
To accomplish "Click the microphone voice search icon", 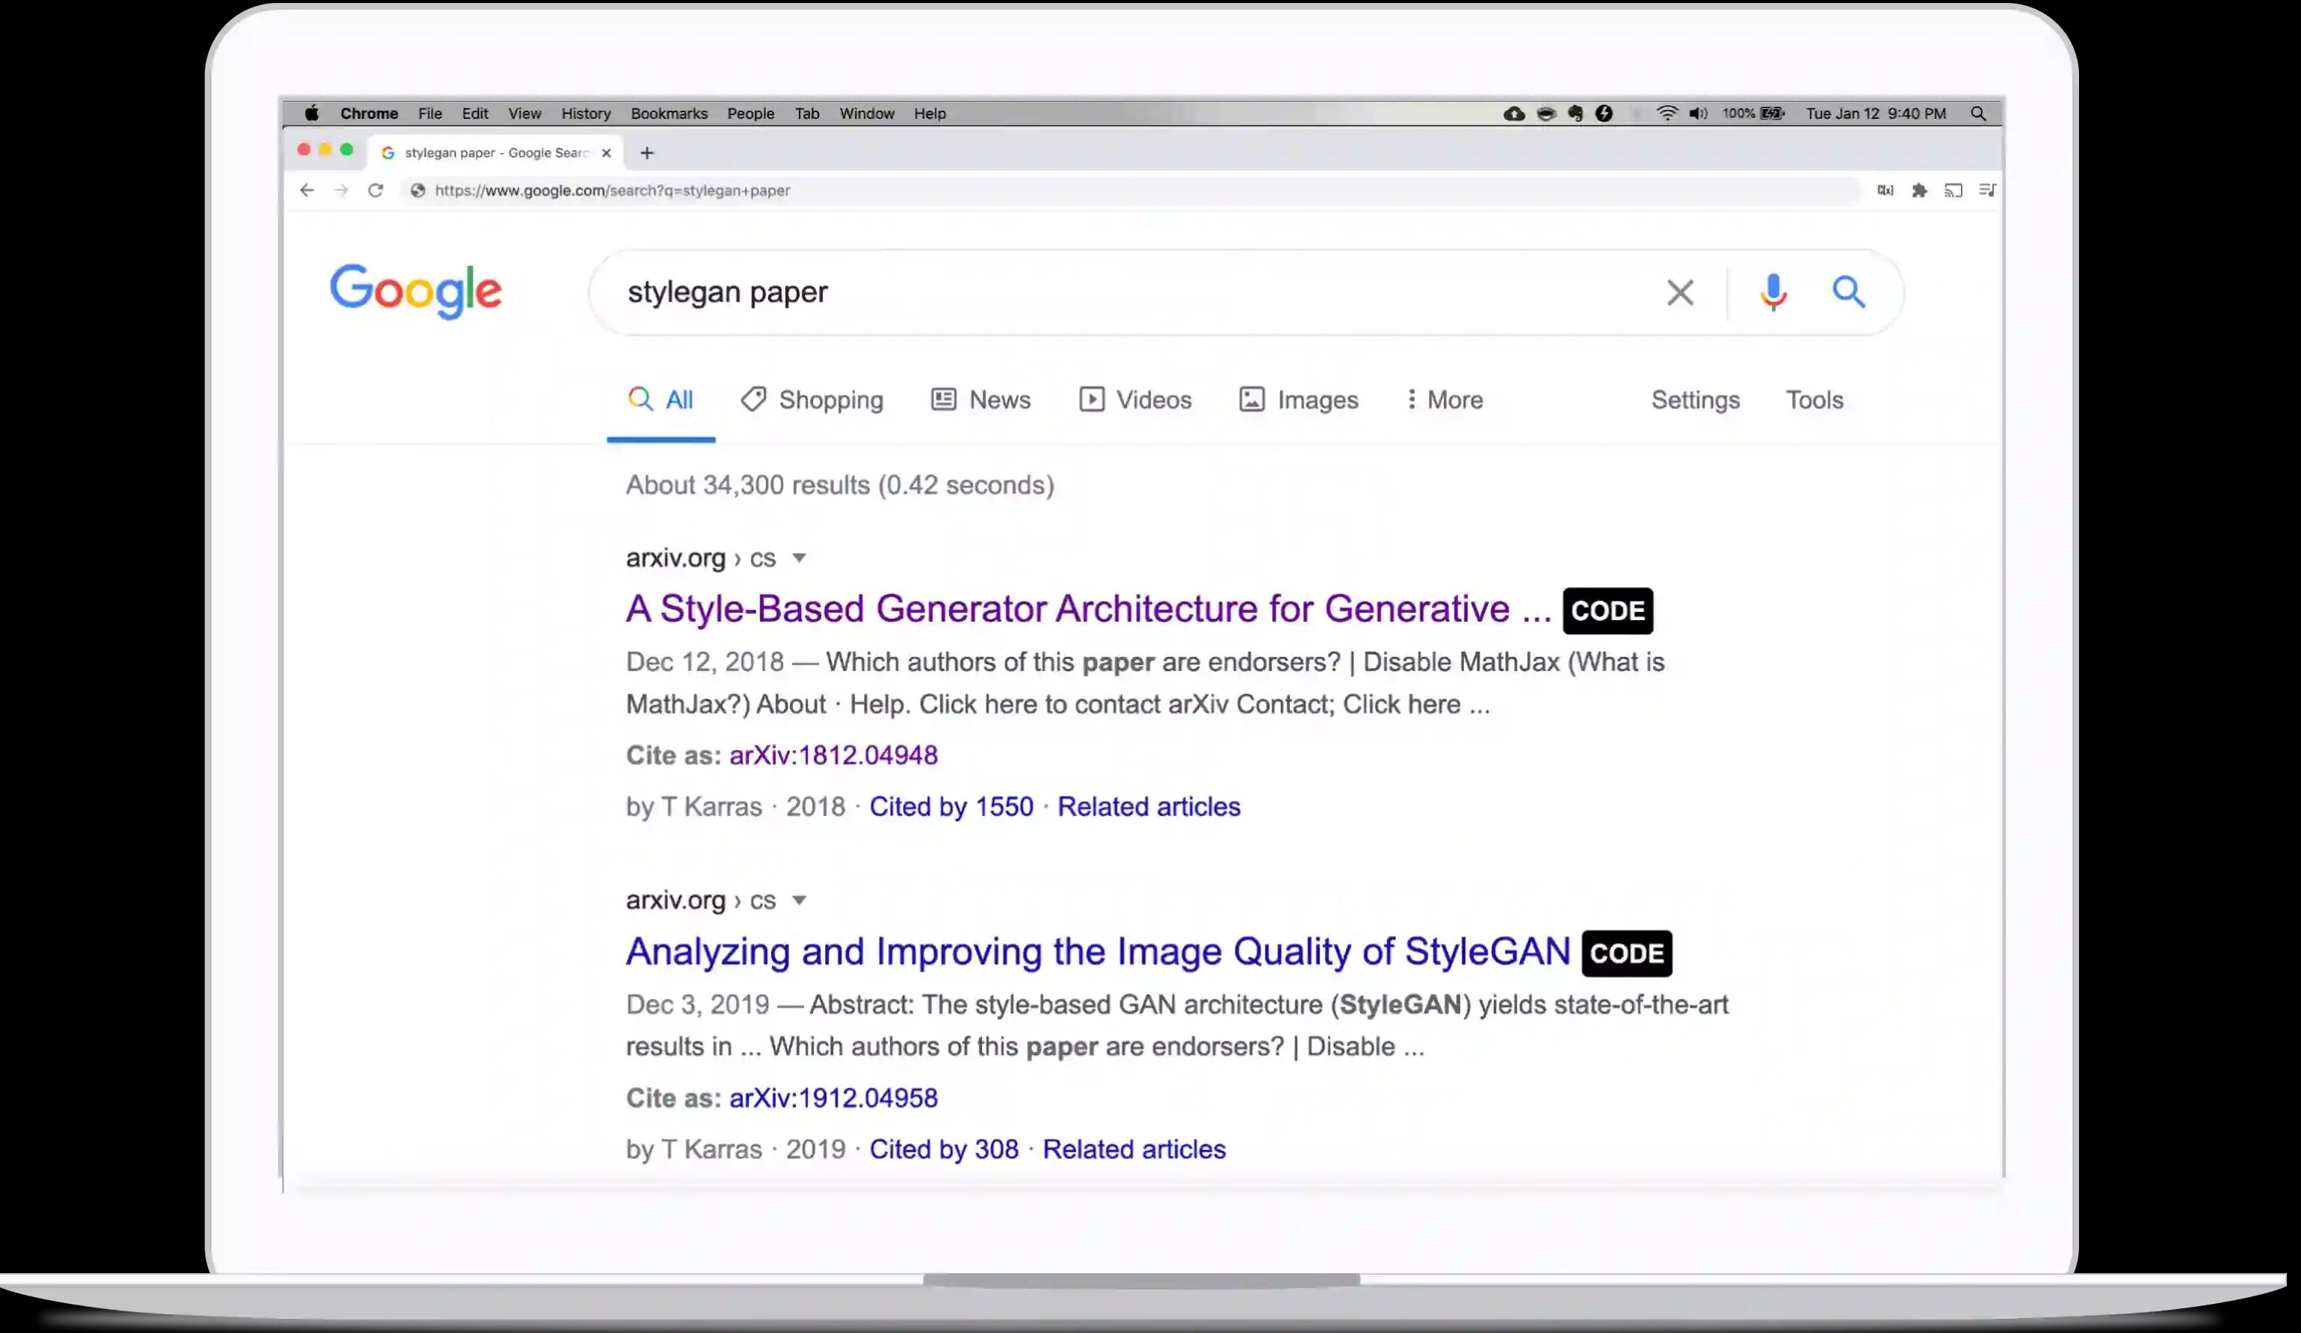I will pos(1773,292).
